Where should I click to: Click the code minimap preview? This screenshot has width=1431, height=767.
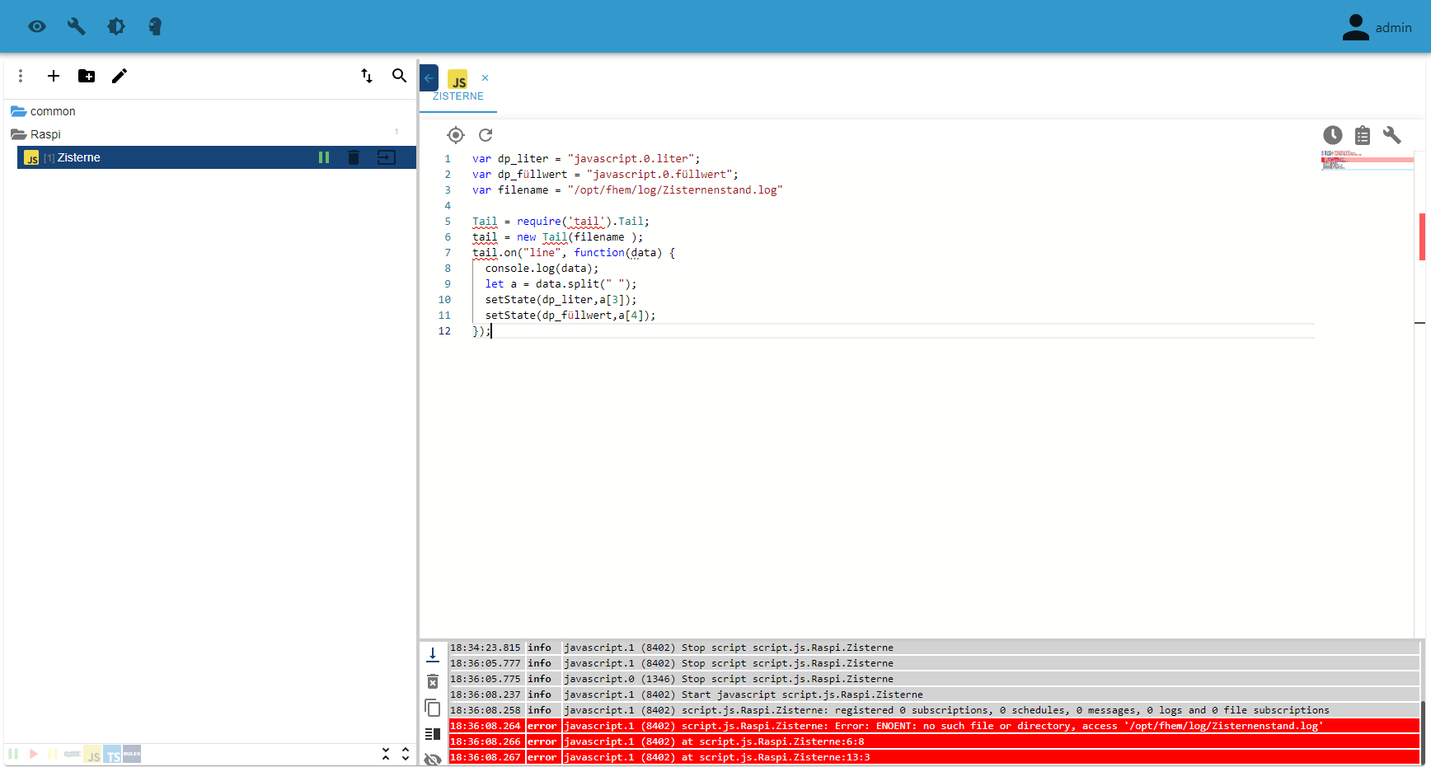1367,160
